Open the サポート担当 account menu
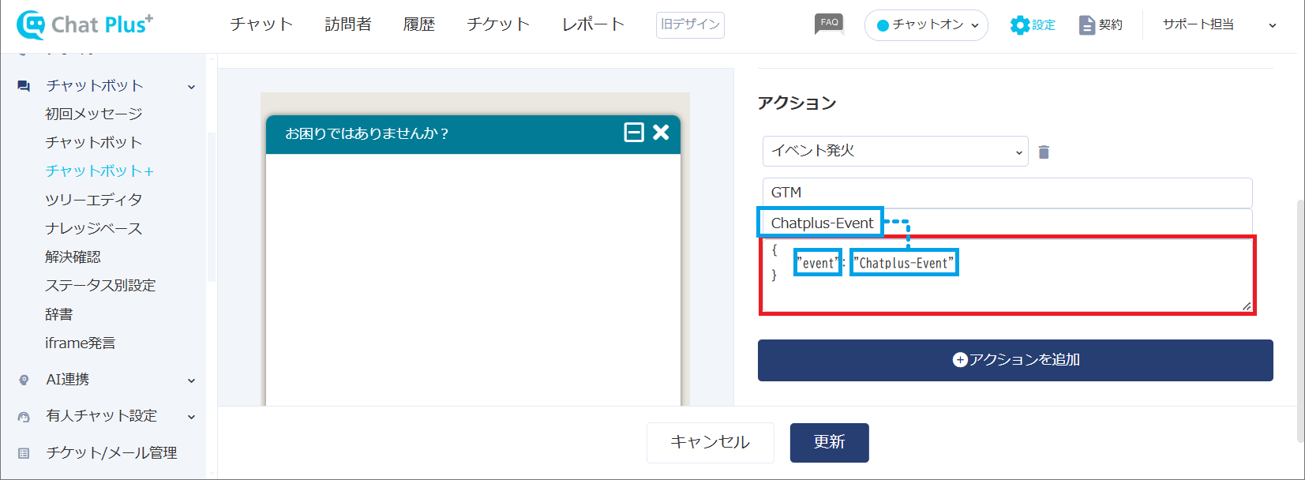 click(1219, 24)
